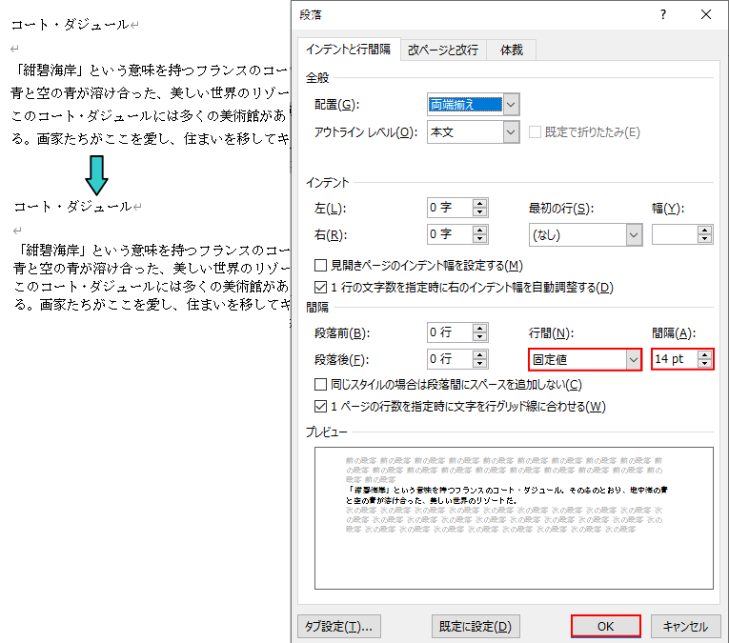This screenshot has height=643, width=729.
Task: Click the 既定に設定 button
Action: click(476, 626)
